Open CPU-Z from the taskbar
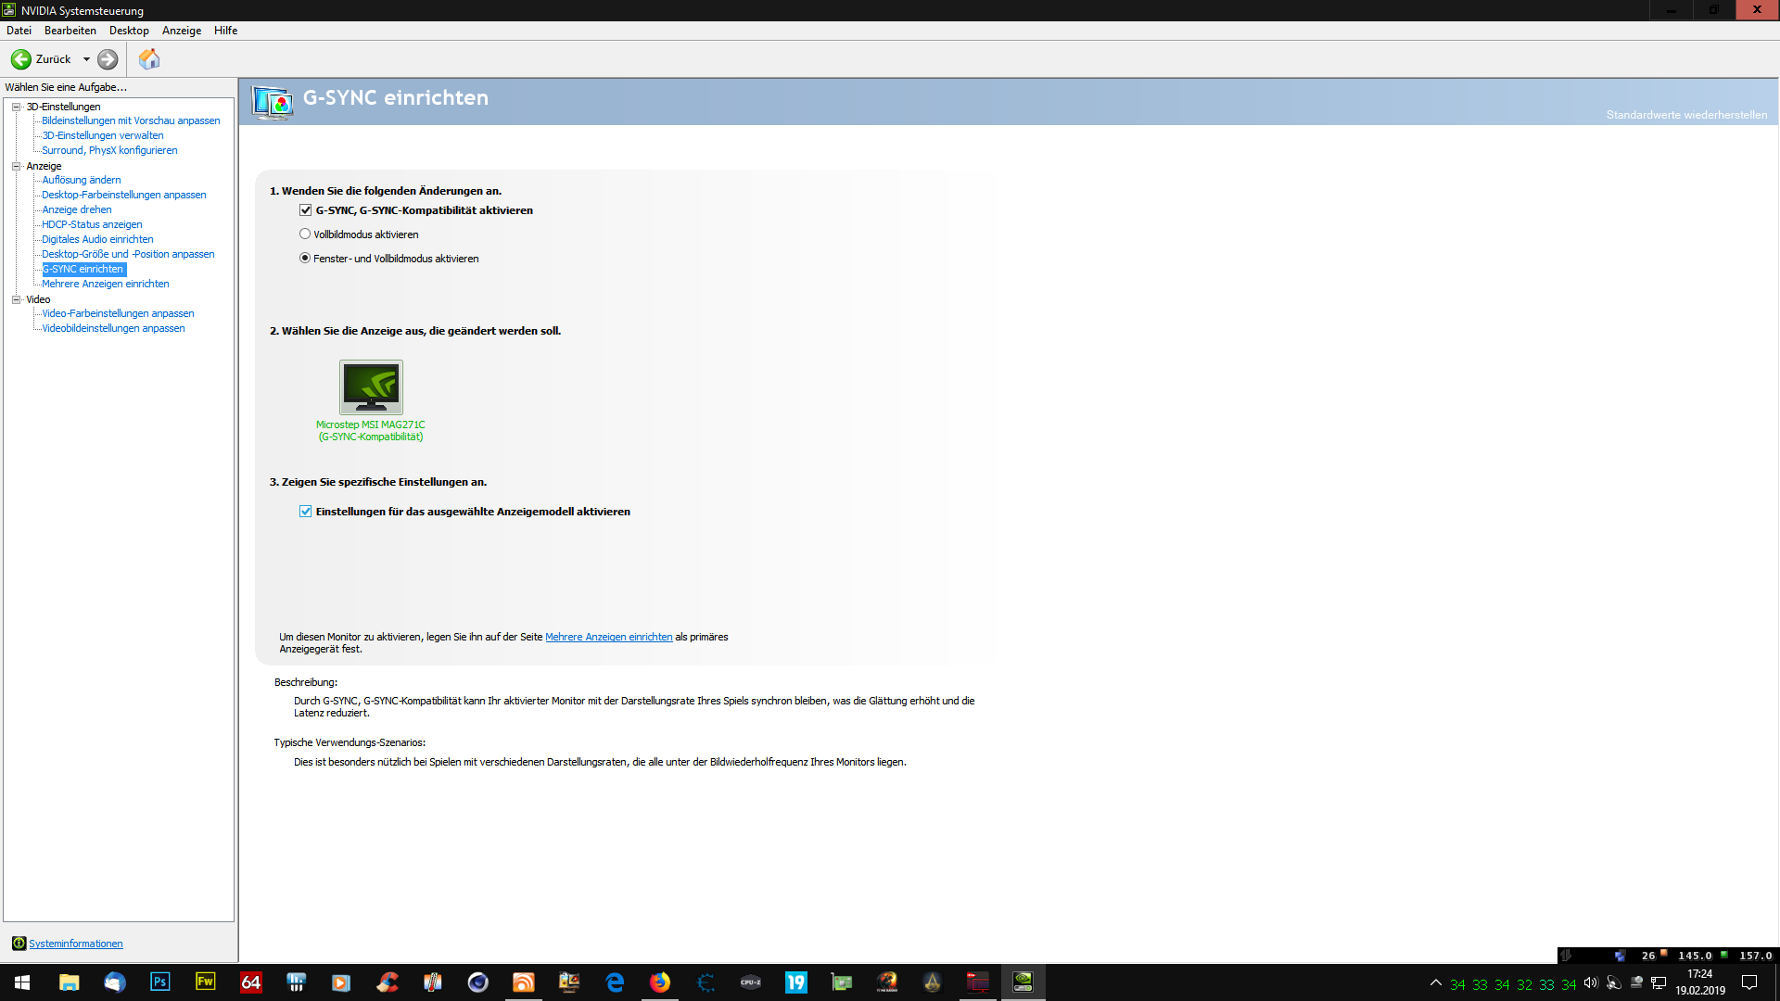The width and height of the screenshot is (1780, 1001). pyautogui.click(x=750, y=982)
